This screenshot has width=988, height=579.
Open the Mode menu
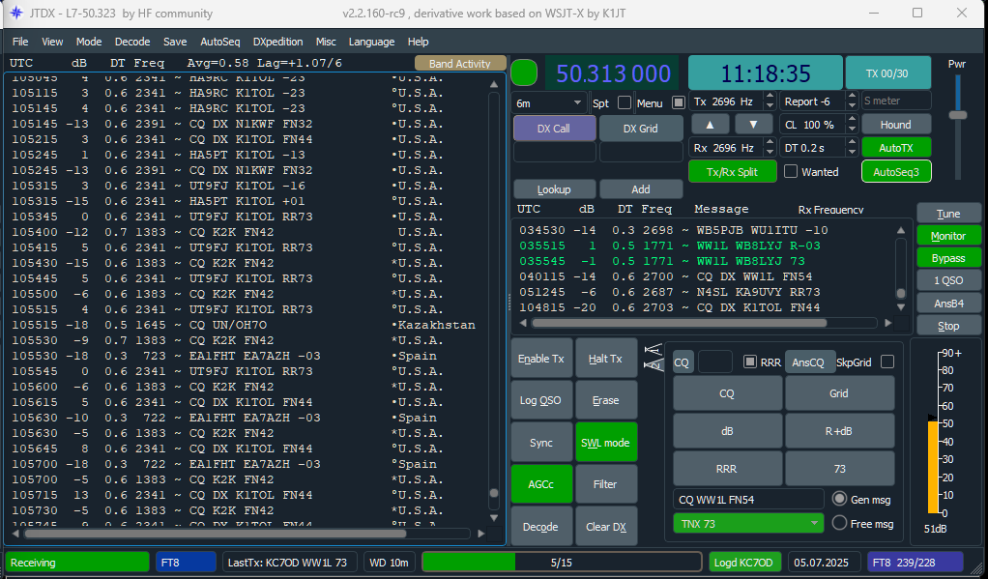tap(89, 42)
